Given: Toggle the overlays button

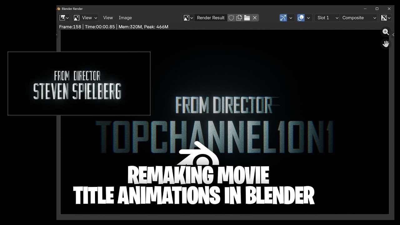Looking at the screenshot, I should point(301,18).
